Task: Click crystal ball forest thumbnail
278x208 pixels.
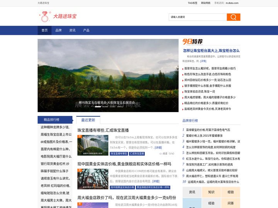Action: point(93,179)
